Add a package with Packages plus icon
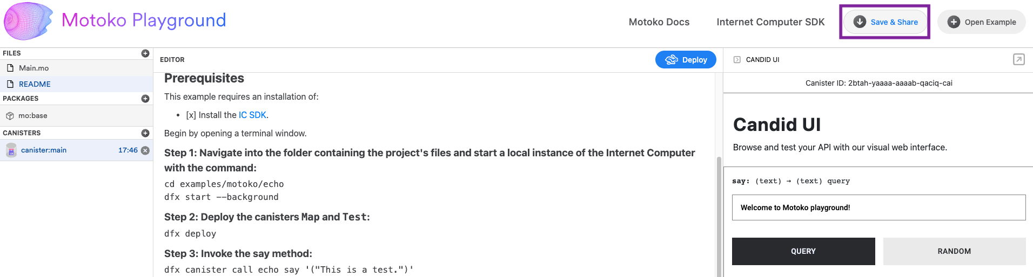This screenshot has height=277, width=1033. pos(145,99)
